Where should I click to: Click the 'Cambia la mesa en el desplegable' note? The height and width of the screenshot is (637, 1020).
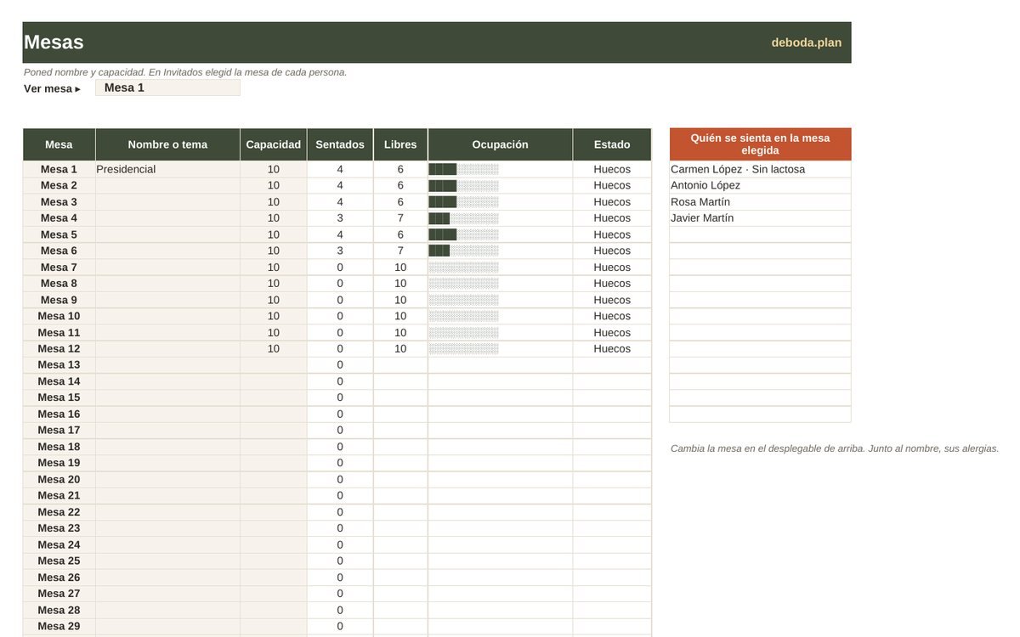pos(835,448)
